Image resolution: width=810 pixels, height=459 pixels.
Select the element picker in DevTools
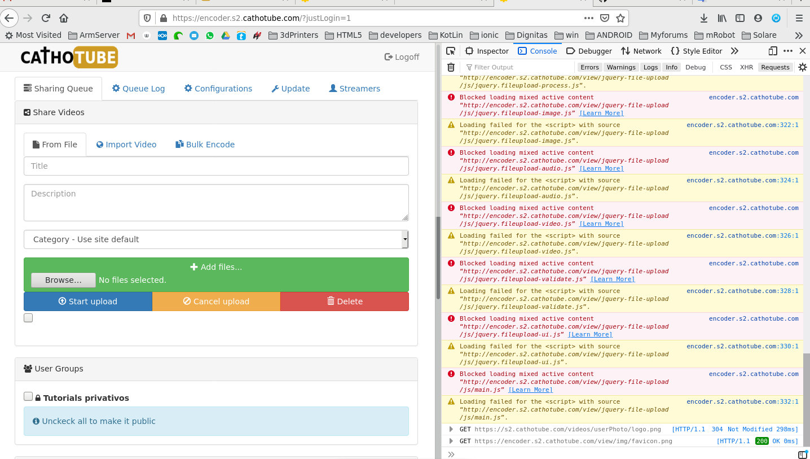click(450, 51)
